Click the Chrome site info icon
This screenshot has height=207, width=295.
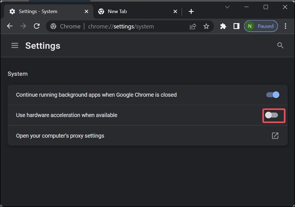click(x=53, y=26)
